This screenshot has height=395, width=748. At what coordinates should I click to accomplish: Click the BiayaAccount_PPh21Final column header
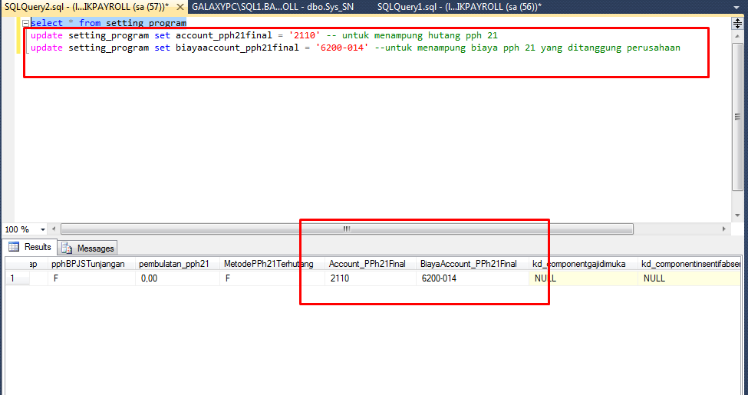tap(468, 264)
